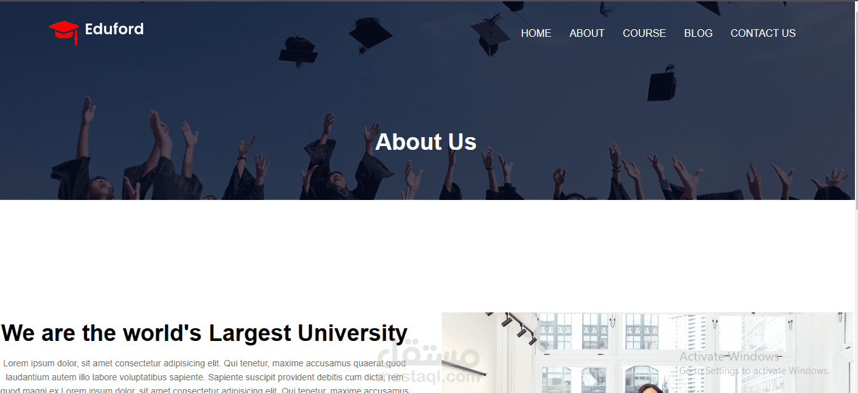Click the black cap under CONTACT US
This screenshot has width=858, height=393.
click(x=662, y=83)
